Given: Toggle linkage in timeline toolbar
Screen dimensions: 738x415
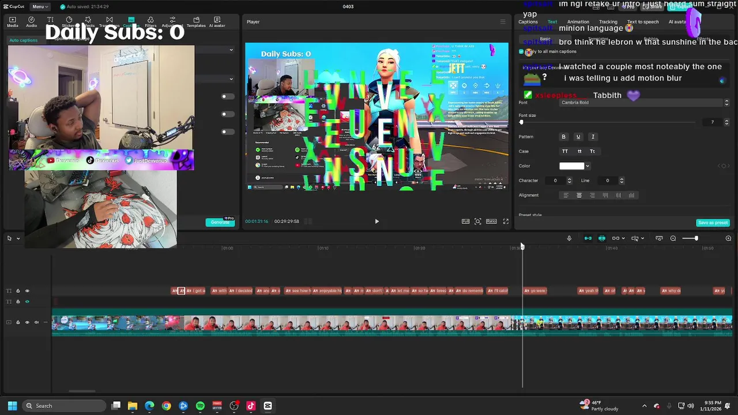Looking at the screenshot, I should pos(616,238).
